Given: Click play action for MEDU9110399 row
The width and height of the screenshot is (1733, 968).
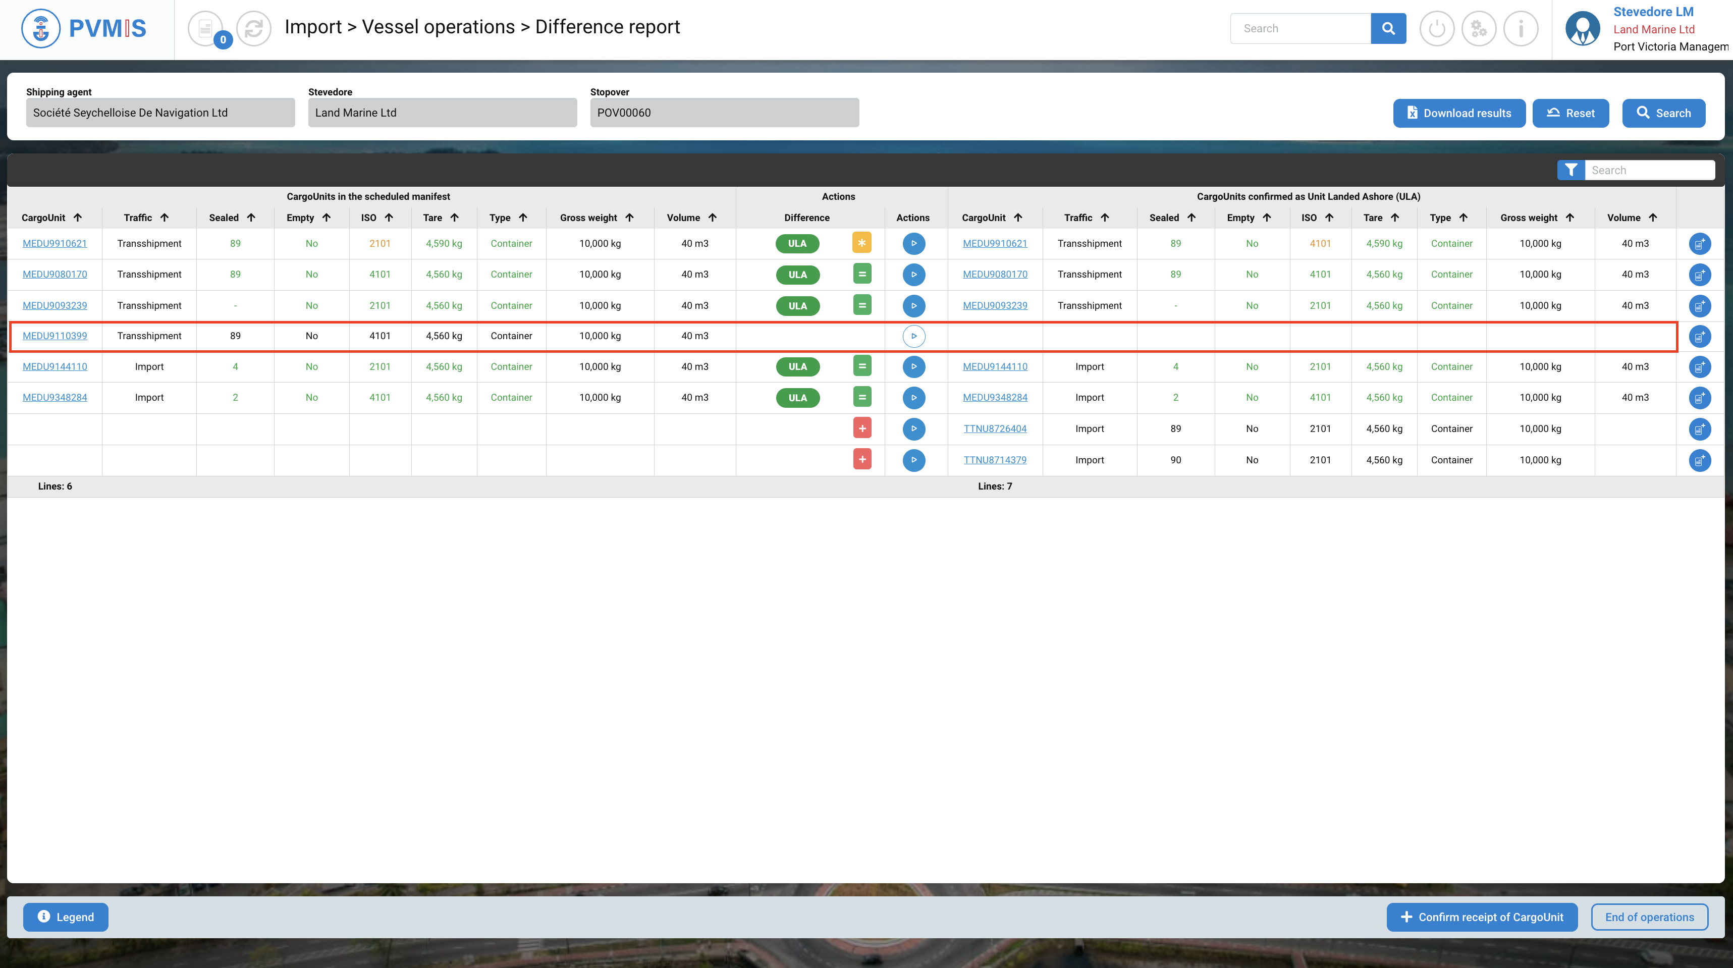Looking at the screenshot, I should [913, 336].
